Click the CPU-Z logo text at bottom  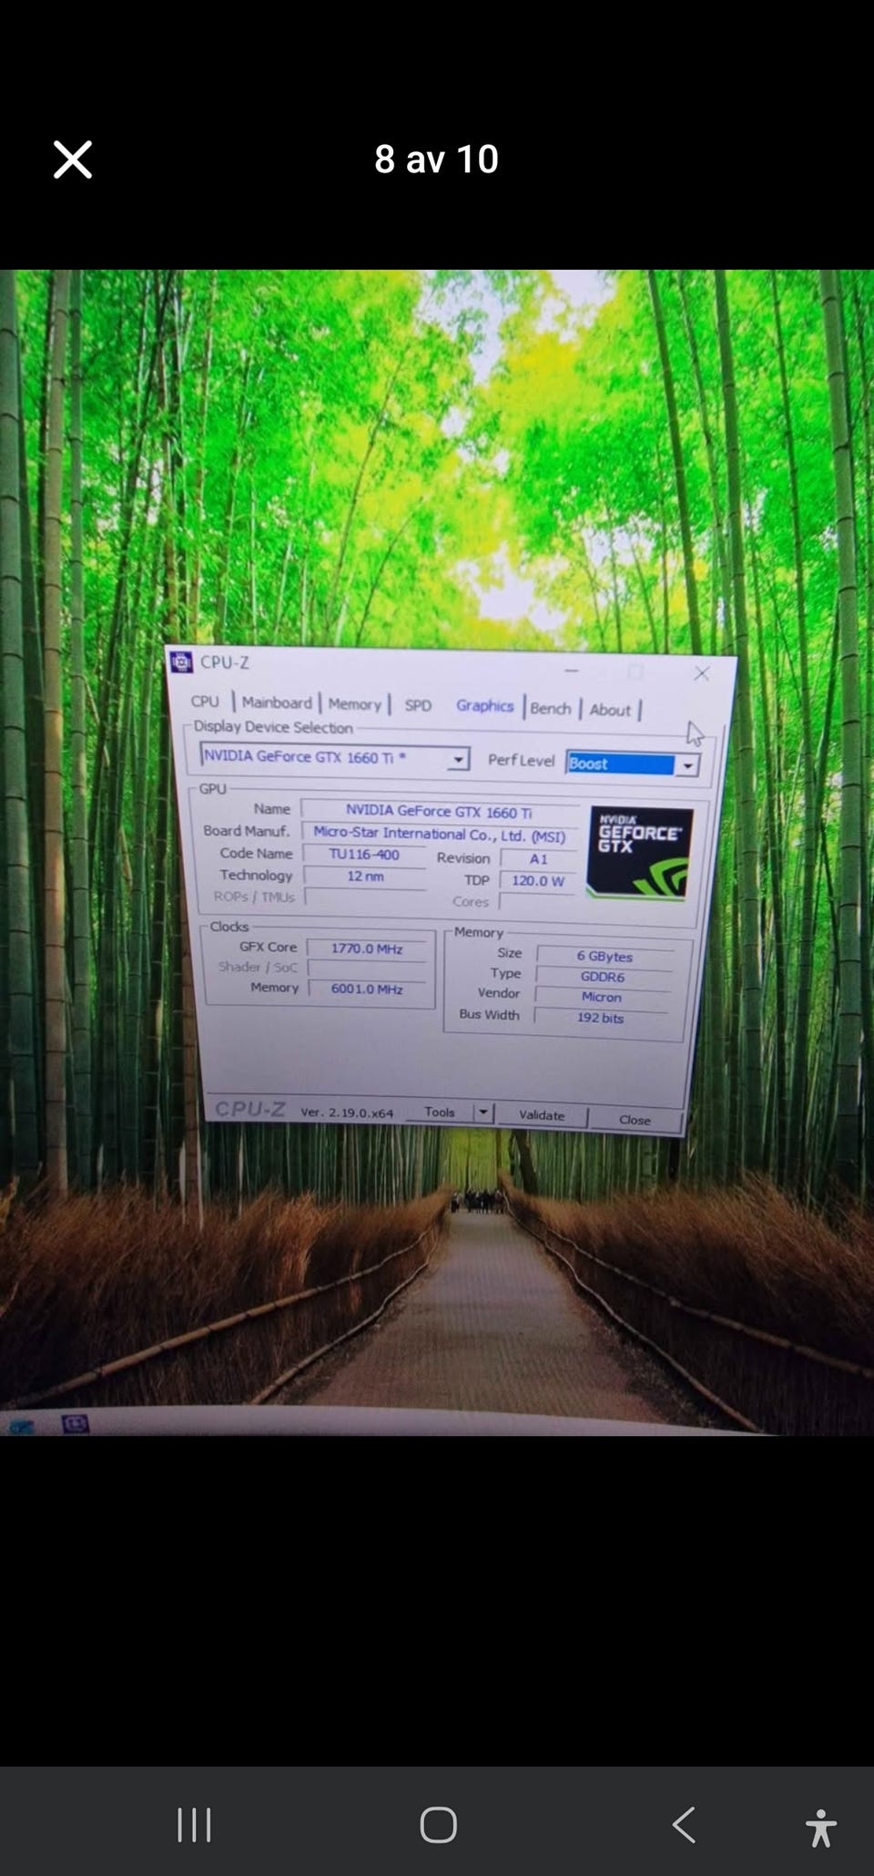coord(250,1109)
